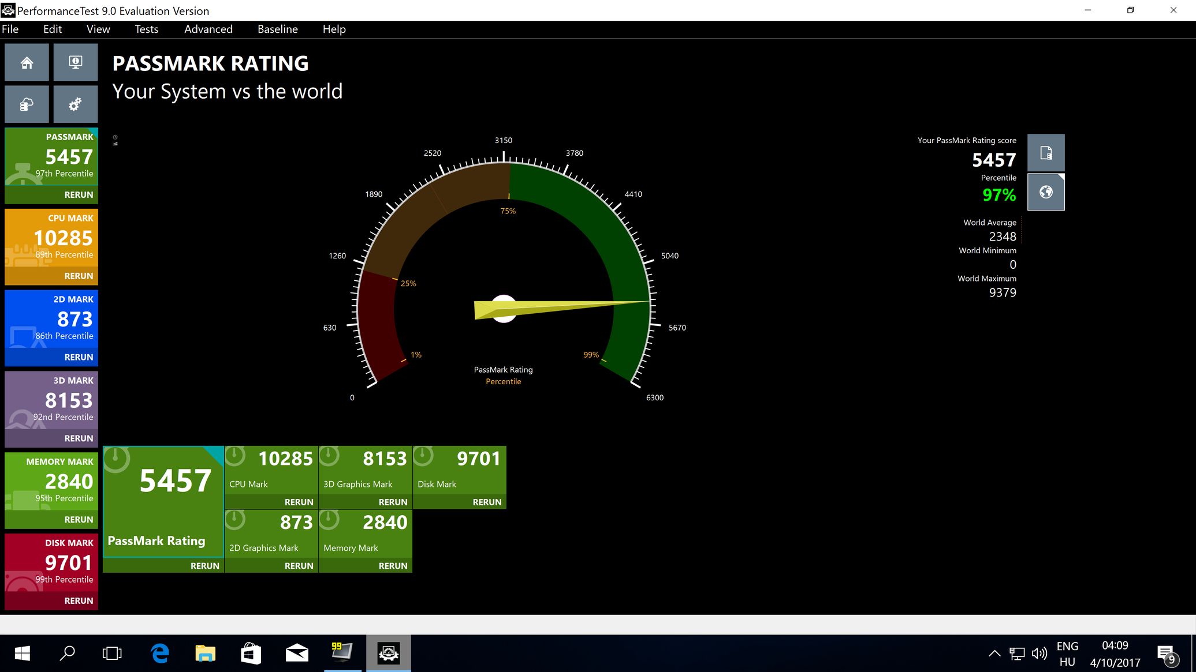Click the yellow gauge needle

(563, 309)
